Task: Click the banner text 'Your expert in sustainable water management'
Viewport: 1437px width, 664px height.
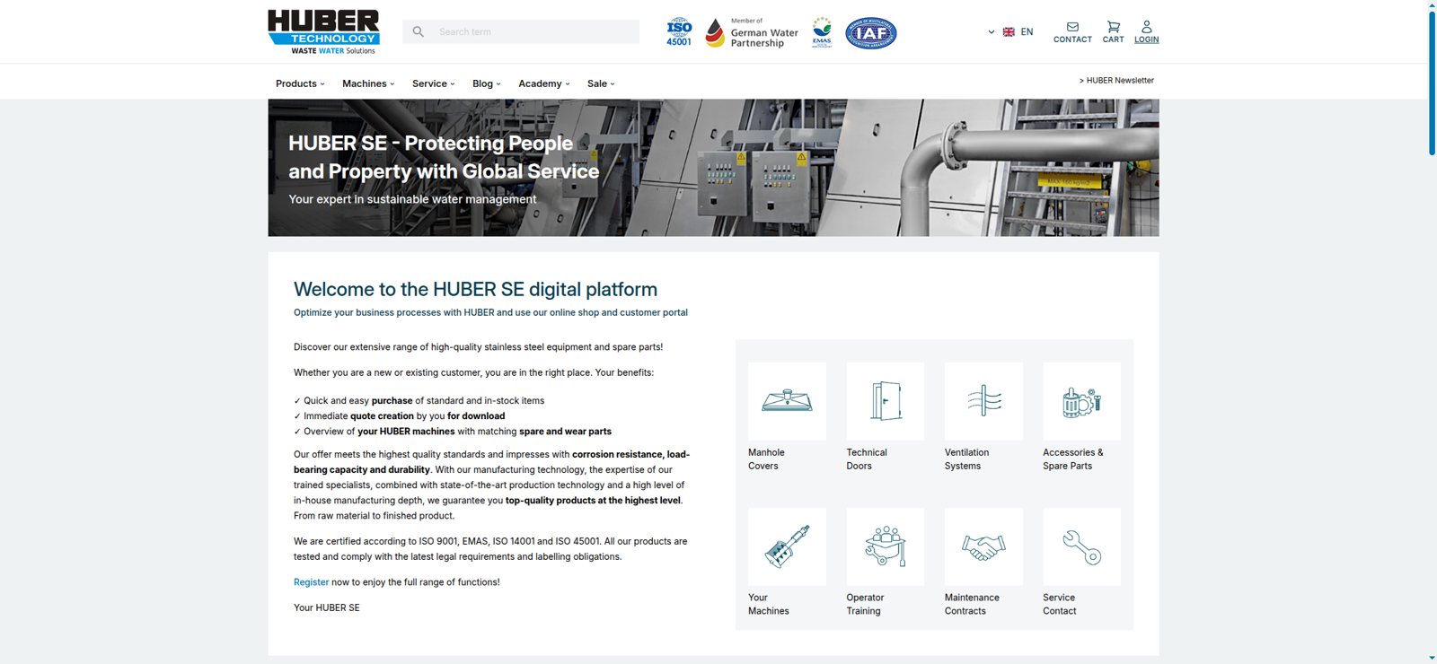Action: pyautogui.click(x=412, y=199)
